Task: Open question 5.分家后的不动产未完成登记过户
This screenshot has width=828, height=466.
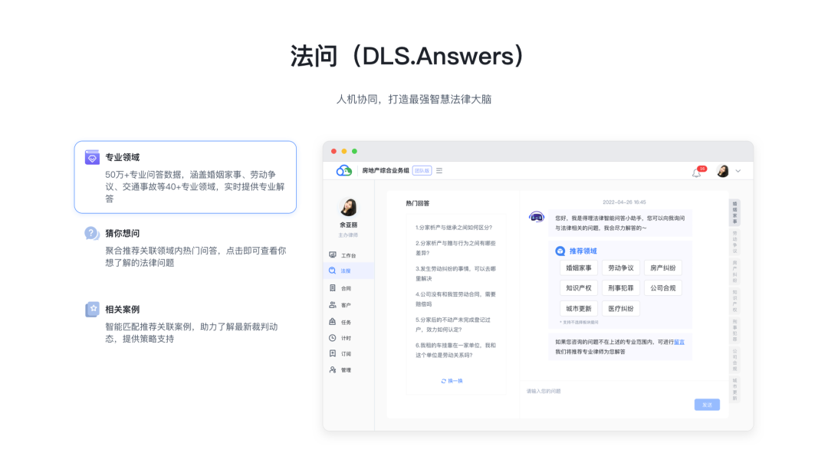Action: [453, 324]
